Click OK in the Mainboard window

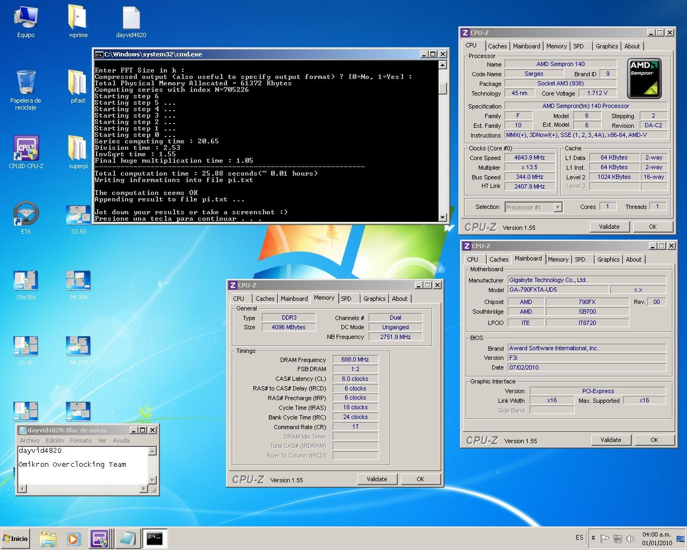(x=654, y=440)
